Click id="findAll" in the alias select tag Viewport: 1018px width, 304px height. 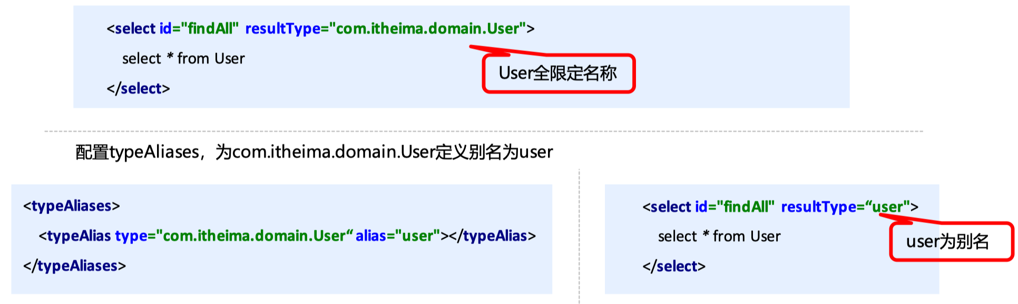(735, 207)
